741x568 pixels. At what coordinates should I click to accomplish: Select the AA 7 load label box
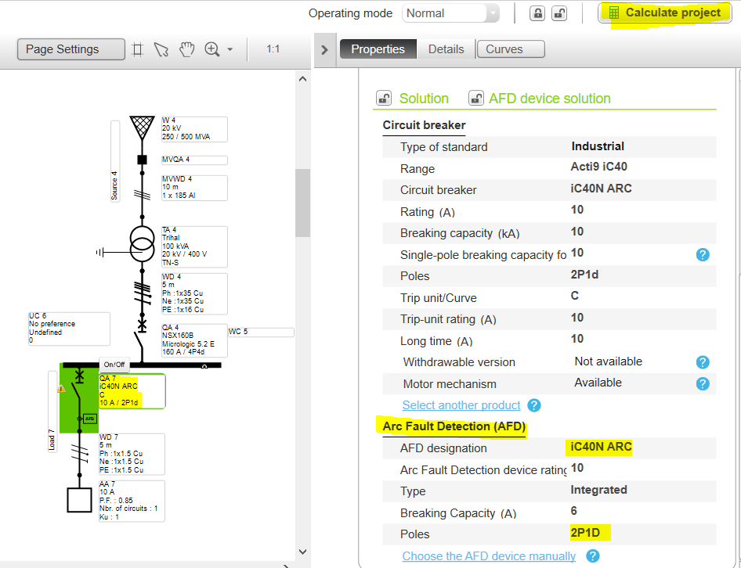click(x=132, y=501)
